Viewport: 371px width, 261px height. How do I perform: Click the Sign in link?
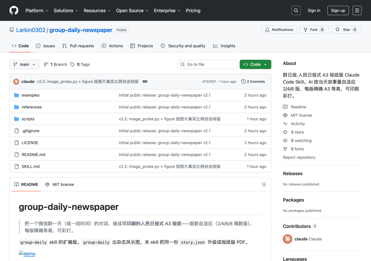tap(314, 10)
